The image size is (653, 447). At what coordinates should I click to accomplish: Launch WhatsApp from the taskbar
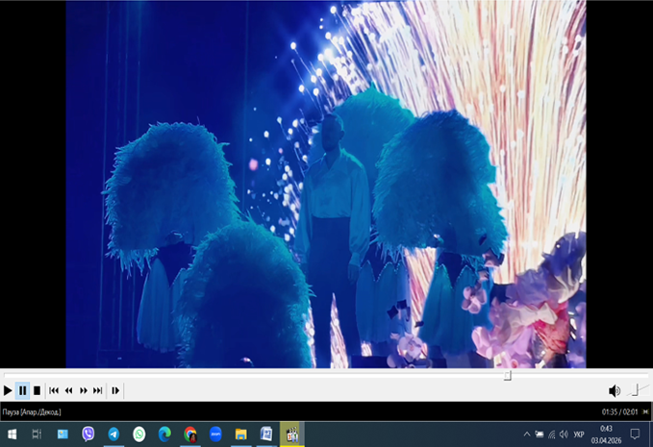tap(139, 434)
